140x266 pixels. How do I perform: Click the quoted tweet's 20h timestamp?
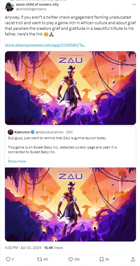click(x=69, y=132)
